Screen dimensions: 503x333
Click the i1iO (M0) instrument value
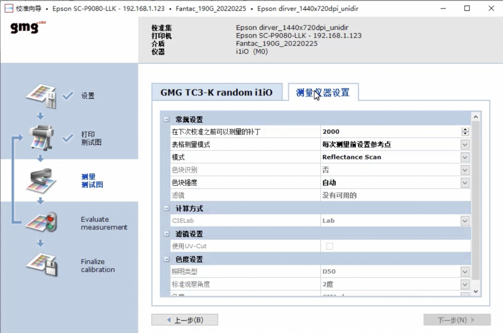point(252,51)
